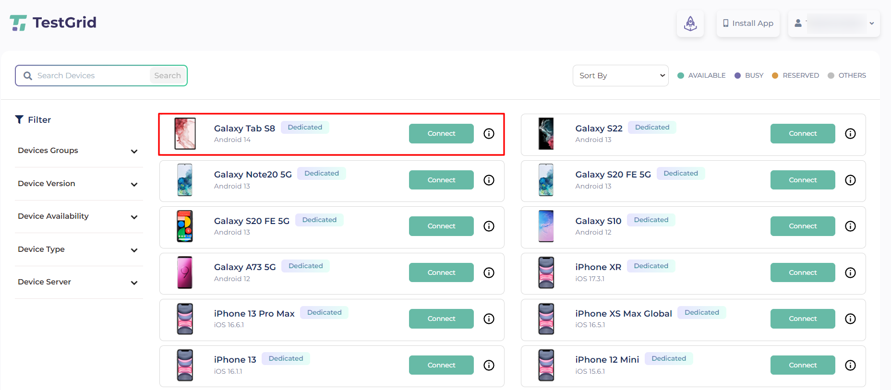Click the AVAILABLE status legend
Viewport: 891px width, 390px height.
click(701, 75)
